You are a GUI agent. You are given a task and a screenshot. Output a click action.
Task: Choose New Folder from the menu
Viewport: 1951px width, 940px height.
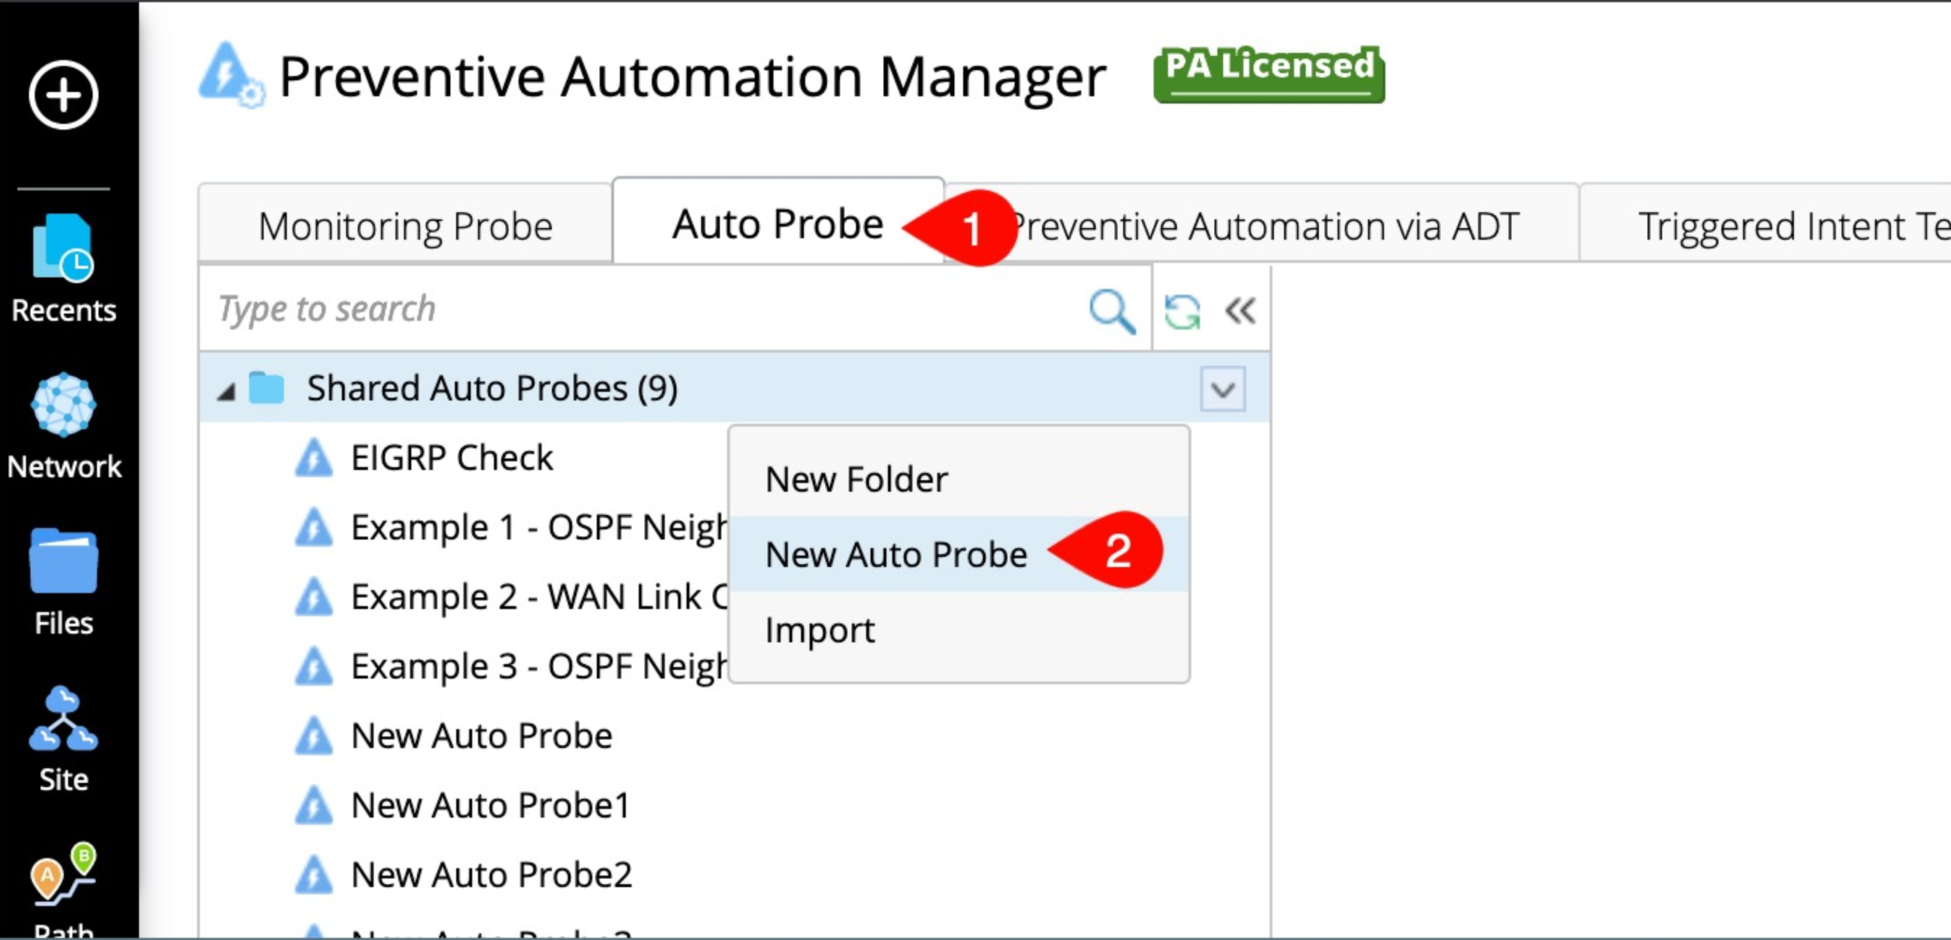click(x=856, y=479)
